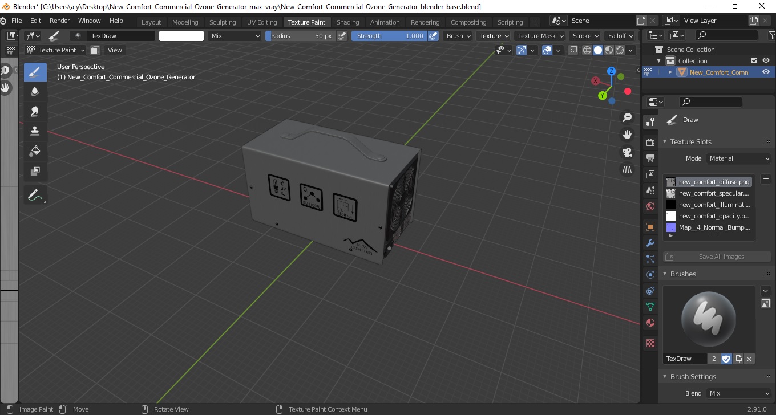776x415 pixels.
Task: Open Active Tool properties tab
Action: coord(650,122)
